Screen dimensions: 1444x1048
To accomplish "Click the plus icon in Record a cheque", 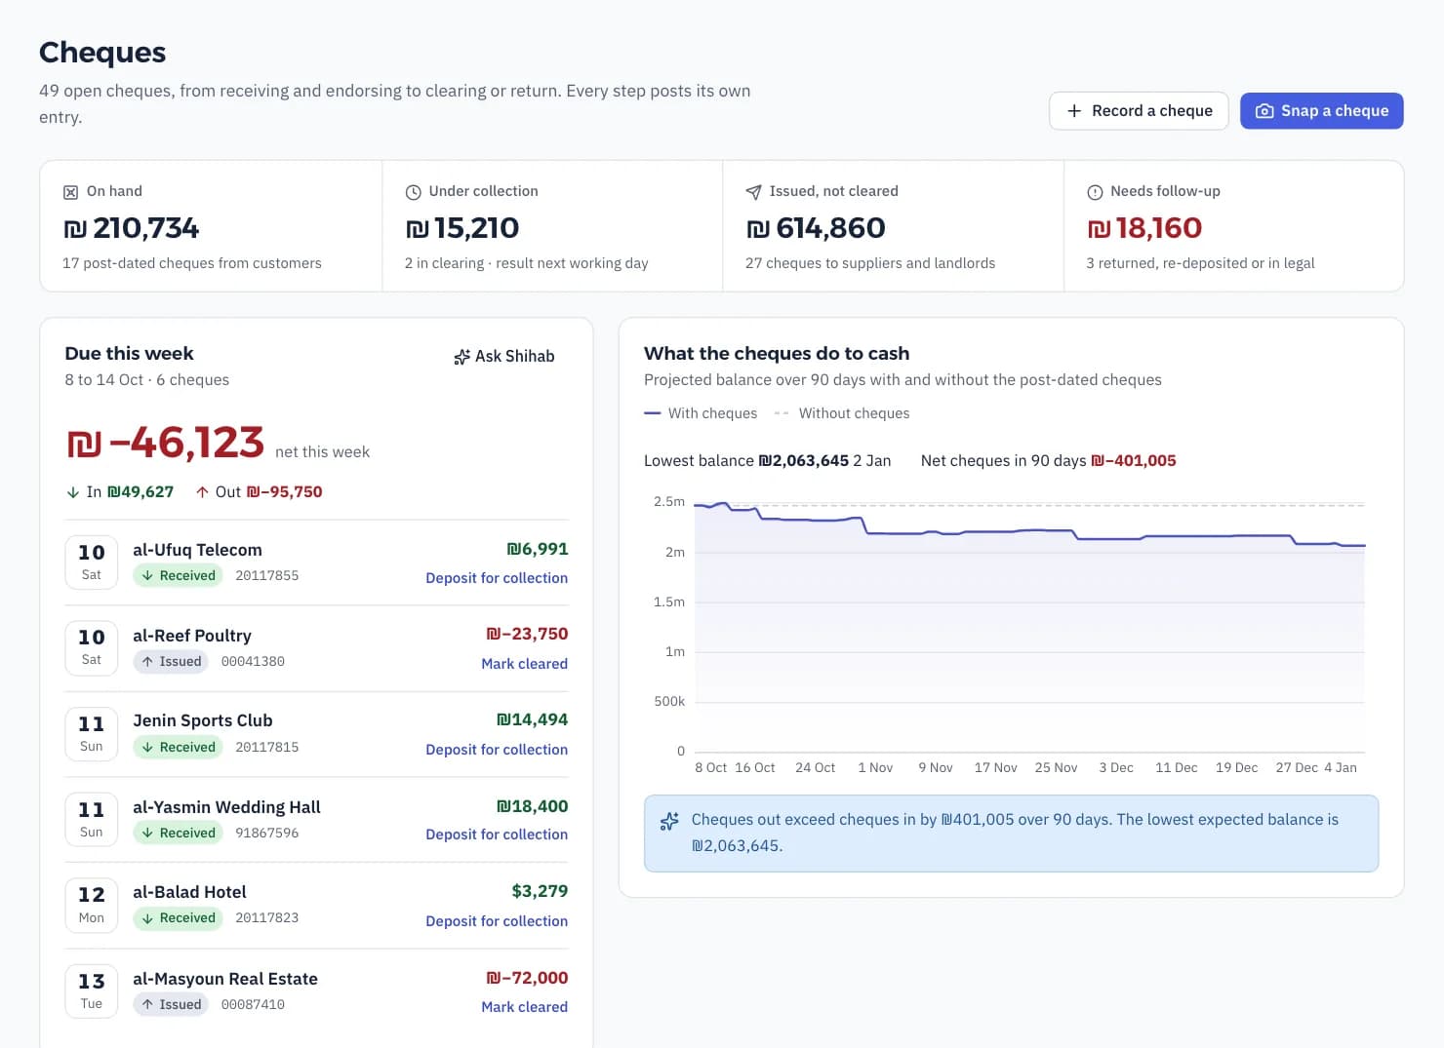I will 1074,111.
